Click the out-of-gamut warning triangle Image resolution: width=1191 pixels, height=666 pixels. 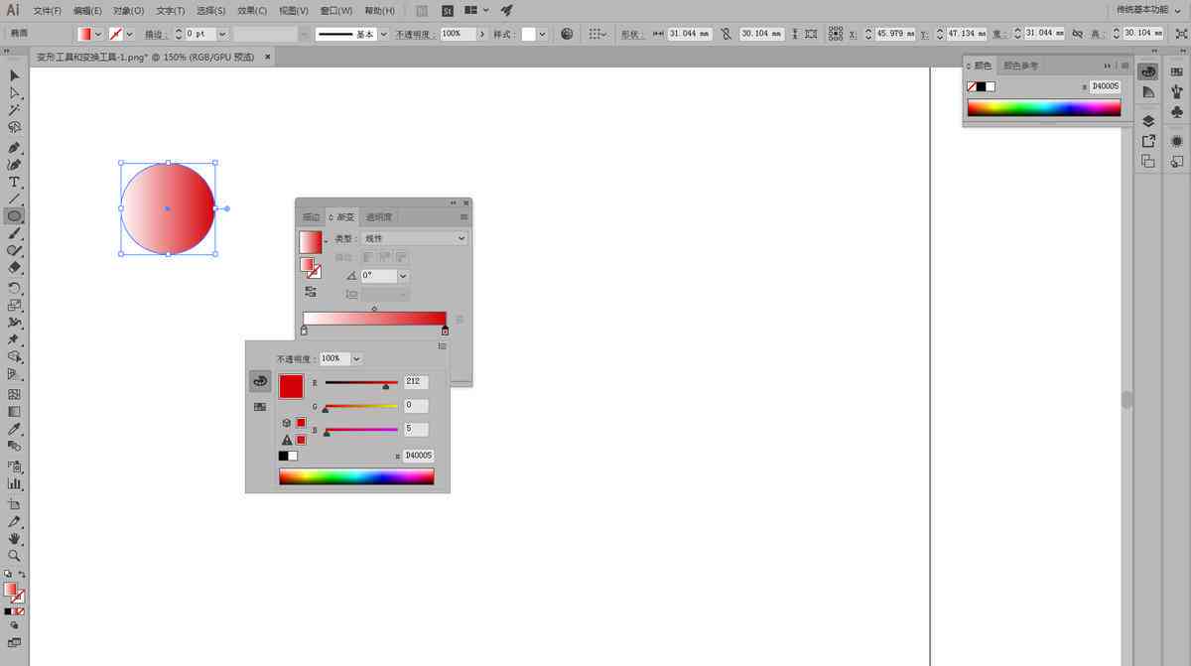coord(287,440)
